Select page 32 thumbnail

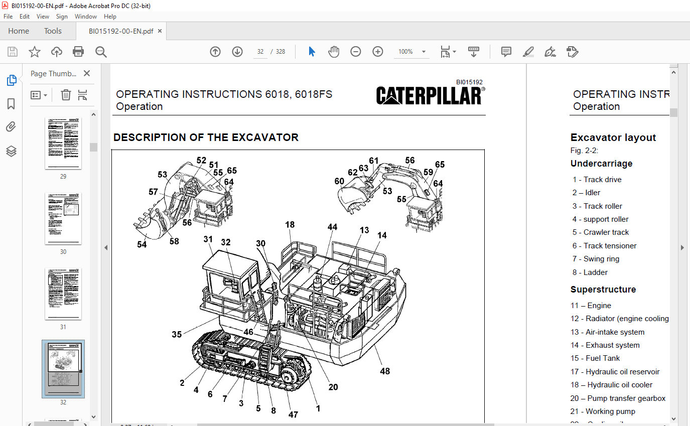[63, 369]
